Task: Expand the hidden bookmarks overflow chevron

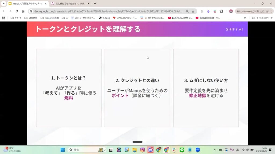Action: coord(245,18)
